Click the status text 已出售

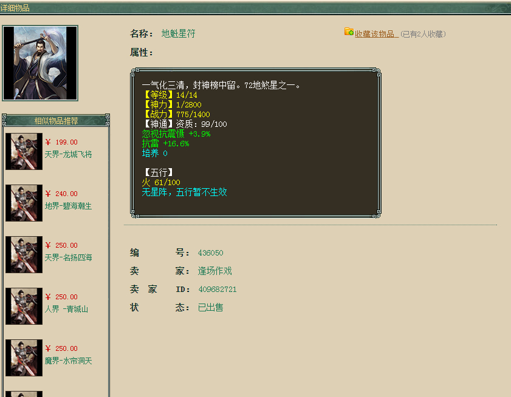(x=210, y=307)
